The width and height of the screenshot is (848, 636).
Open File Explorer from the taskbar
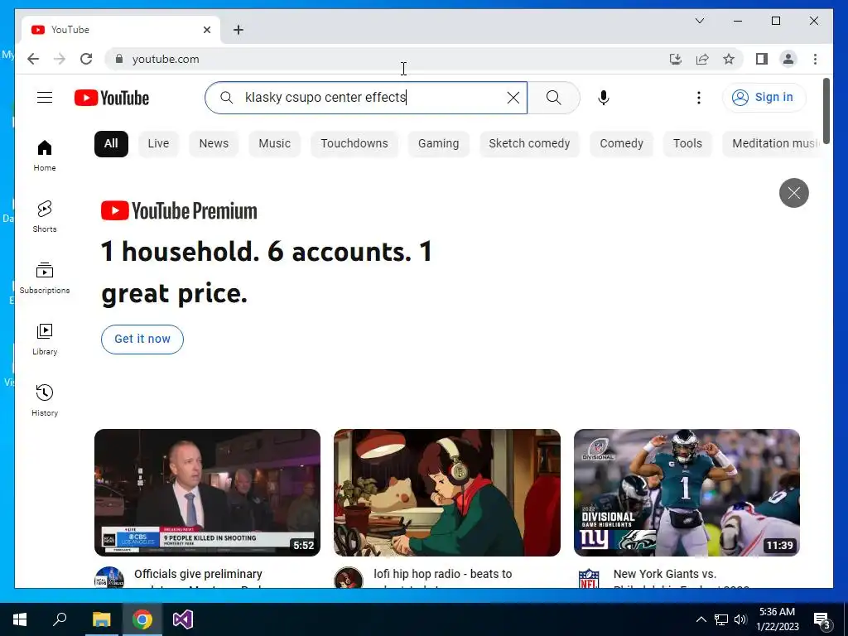pyautogui.click(x=101, y=619)
